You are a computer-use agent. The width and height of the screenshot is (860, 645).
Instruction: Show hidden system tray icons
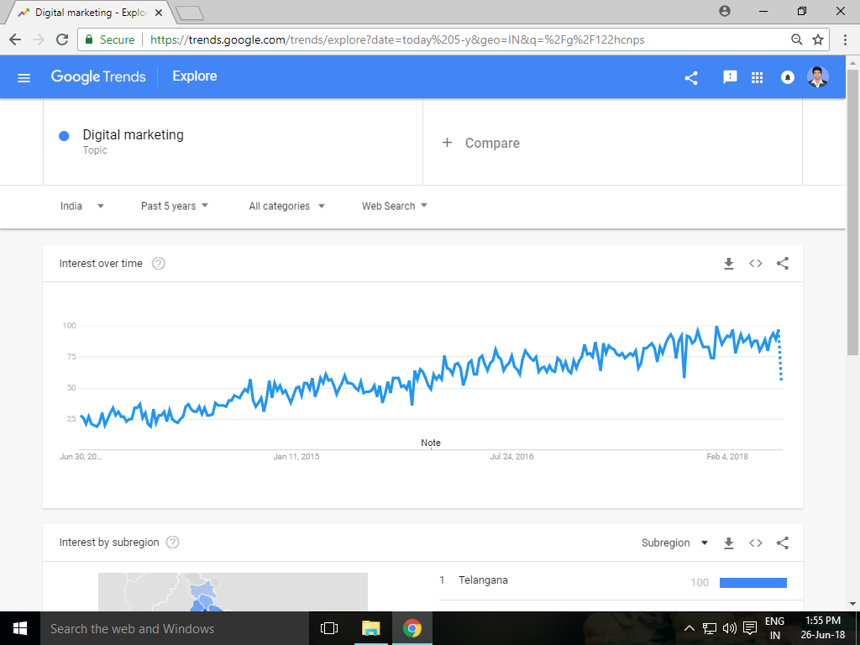tap(690, 628)
